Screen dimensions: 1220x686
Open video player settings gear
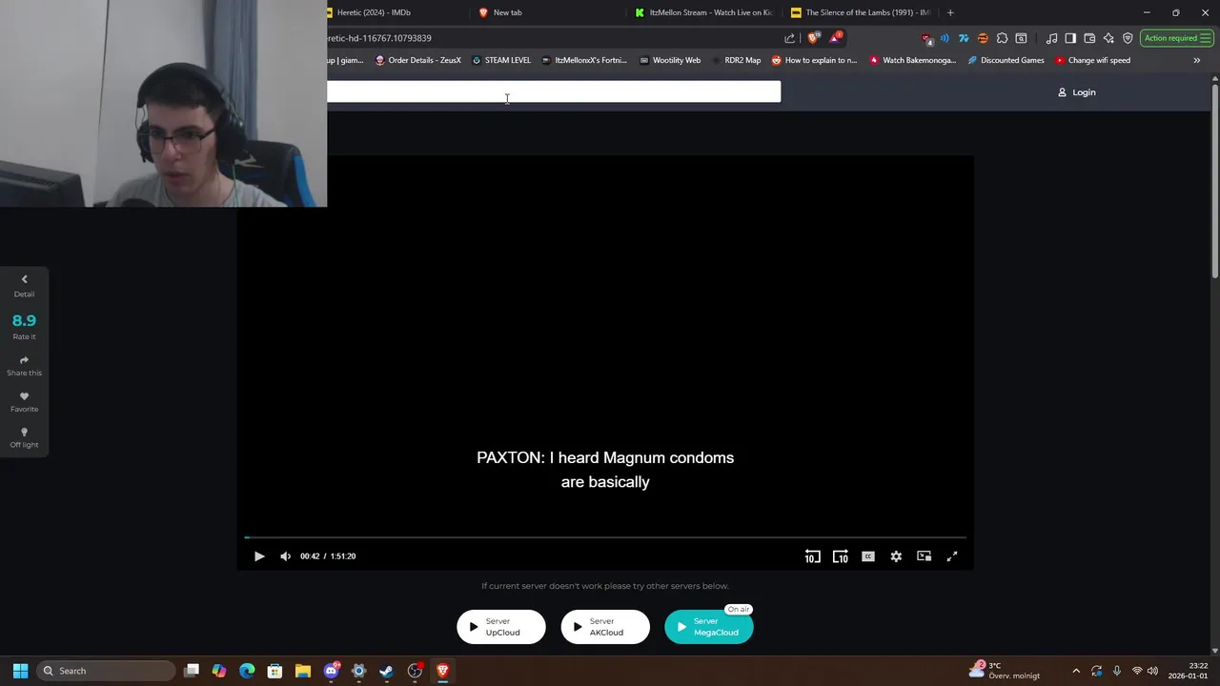896,556
